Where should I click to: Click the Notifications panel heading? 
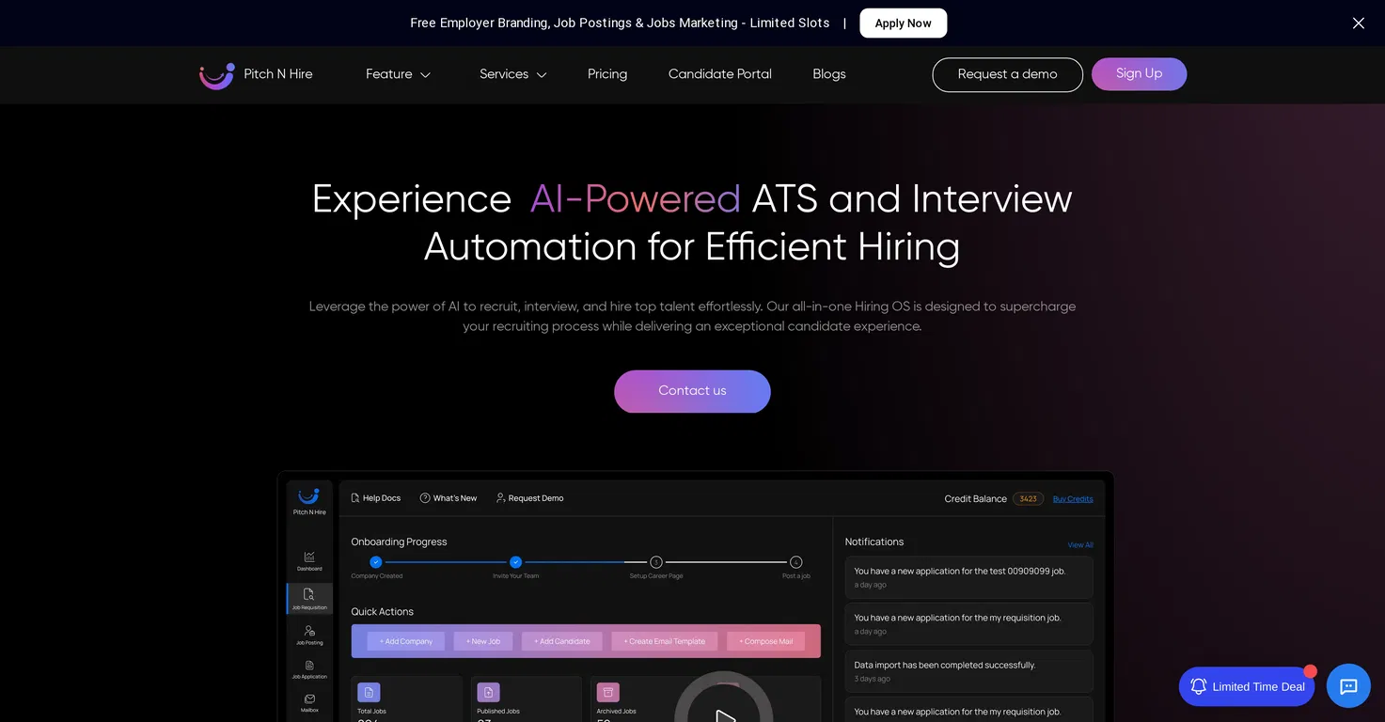coord(873,542)
